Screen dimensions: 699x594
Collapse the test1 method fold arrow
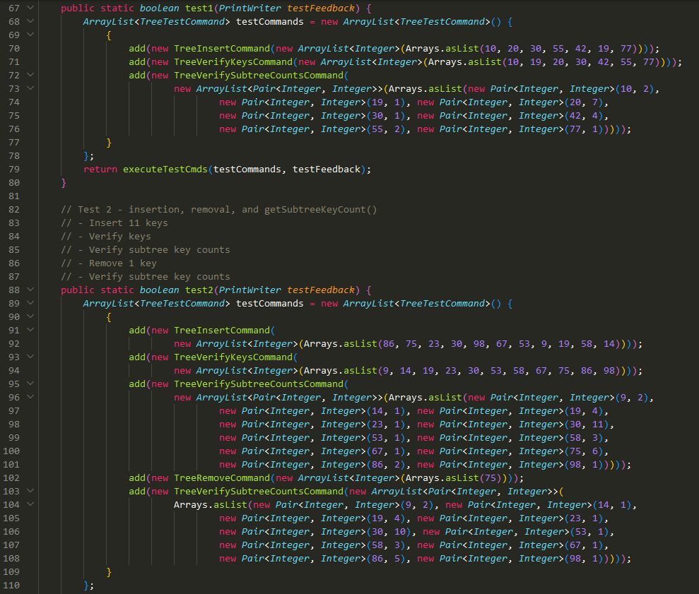pos(31,8)
